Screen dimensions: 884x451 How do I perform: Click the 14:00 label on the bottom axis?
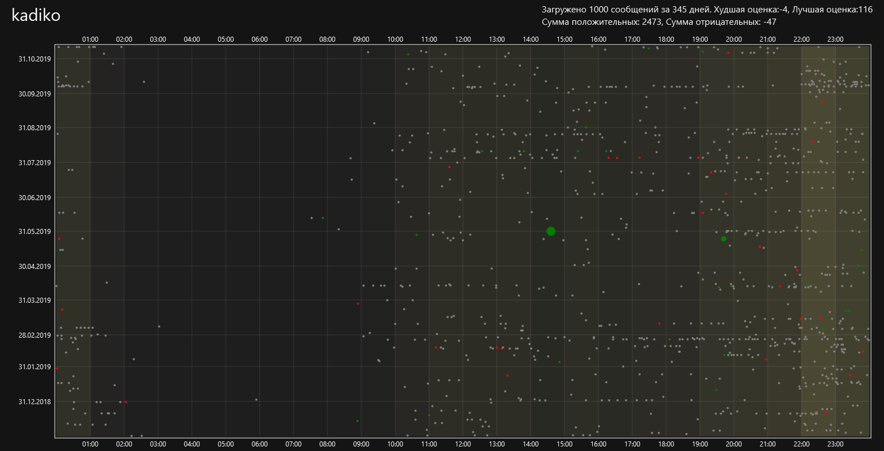point(531,444)
